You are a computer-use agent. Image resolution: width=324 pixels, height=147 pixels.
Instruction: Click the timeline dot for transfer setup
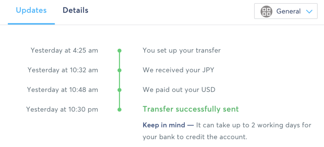(119, 51)
